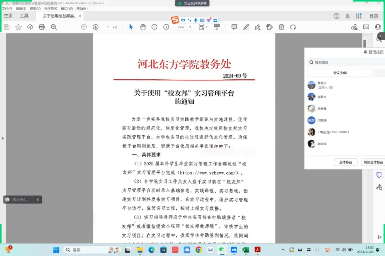The height and width of the screenshot is (256, 385).
Task: Toggle Sogou input Chinese mode 中
Action: (x=183, y=20)
